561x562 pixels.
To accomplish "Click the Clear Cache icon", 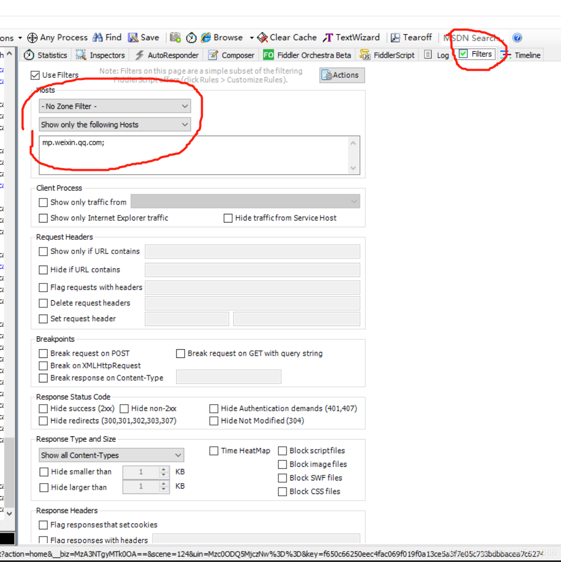I will point(263,38).
